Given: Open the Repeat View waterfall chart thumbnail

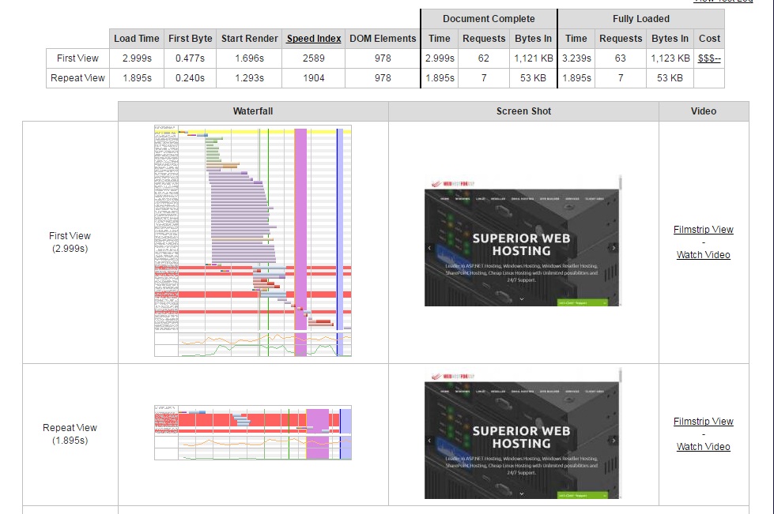Looking at the screenshot, I should [253, 433].
